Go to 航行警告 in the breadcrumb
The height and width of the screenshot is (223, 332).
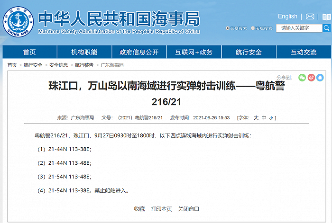[x=84, y=65]
